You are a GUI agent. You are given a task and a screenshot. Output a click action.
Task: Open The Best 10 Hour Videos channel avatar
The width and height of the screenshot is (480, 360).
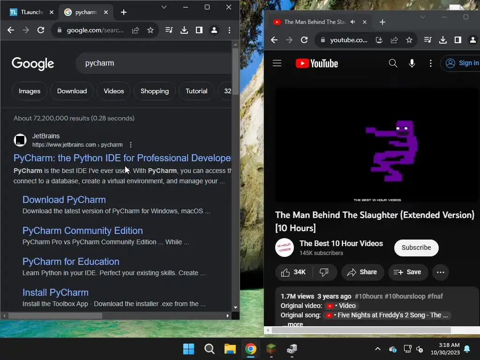pos(285,247)
